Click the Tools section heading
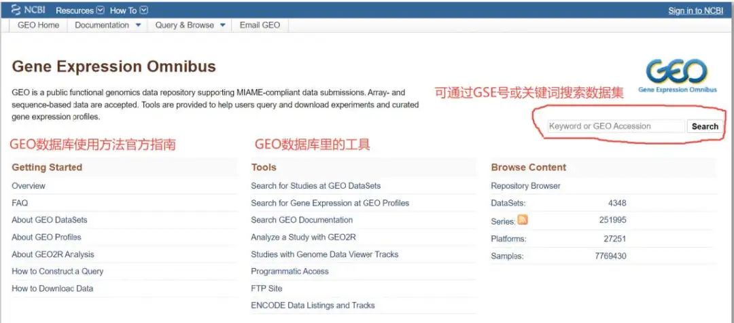The image size is (734, 323). (x=264, y=168)
